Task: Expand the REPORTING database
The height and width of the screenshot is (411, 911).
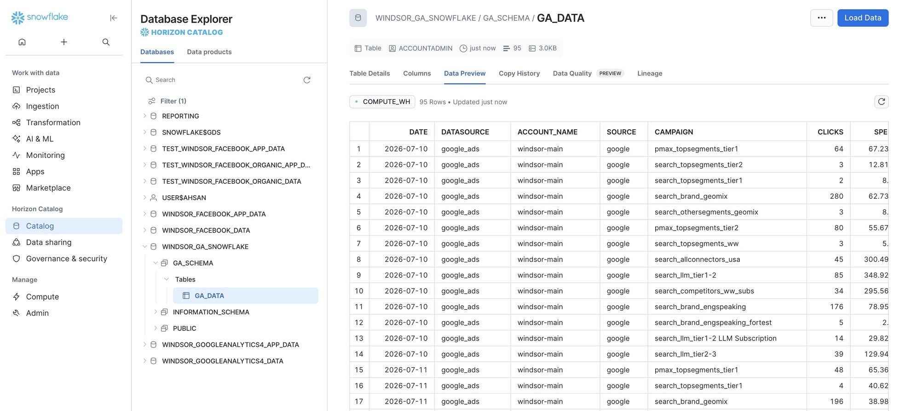Action: click(x=144, y=116)
